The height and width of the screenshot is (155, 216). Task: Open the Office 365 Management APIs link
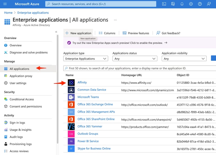[x=96, y=112]
